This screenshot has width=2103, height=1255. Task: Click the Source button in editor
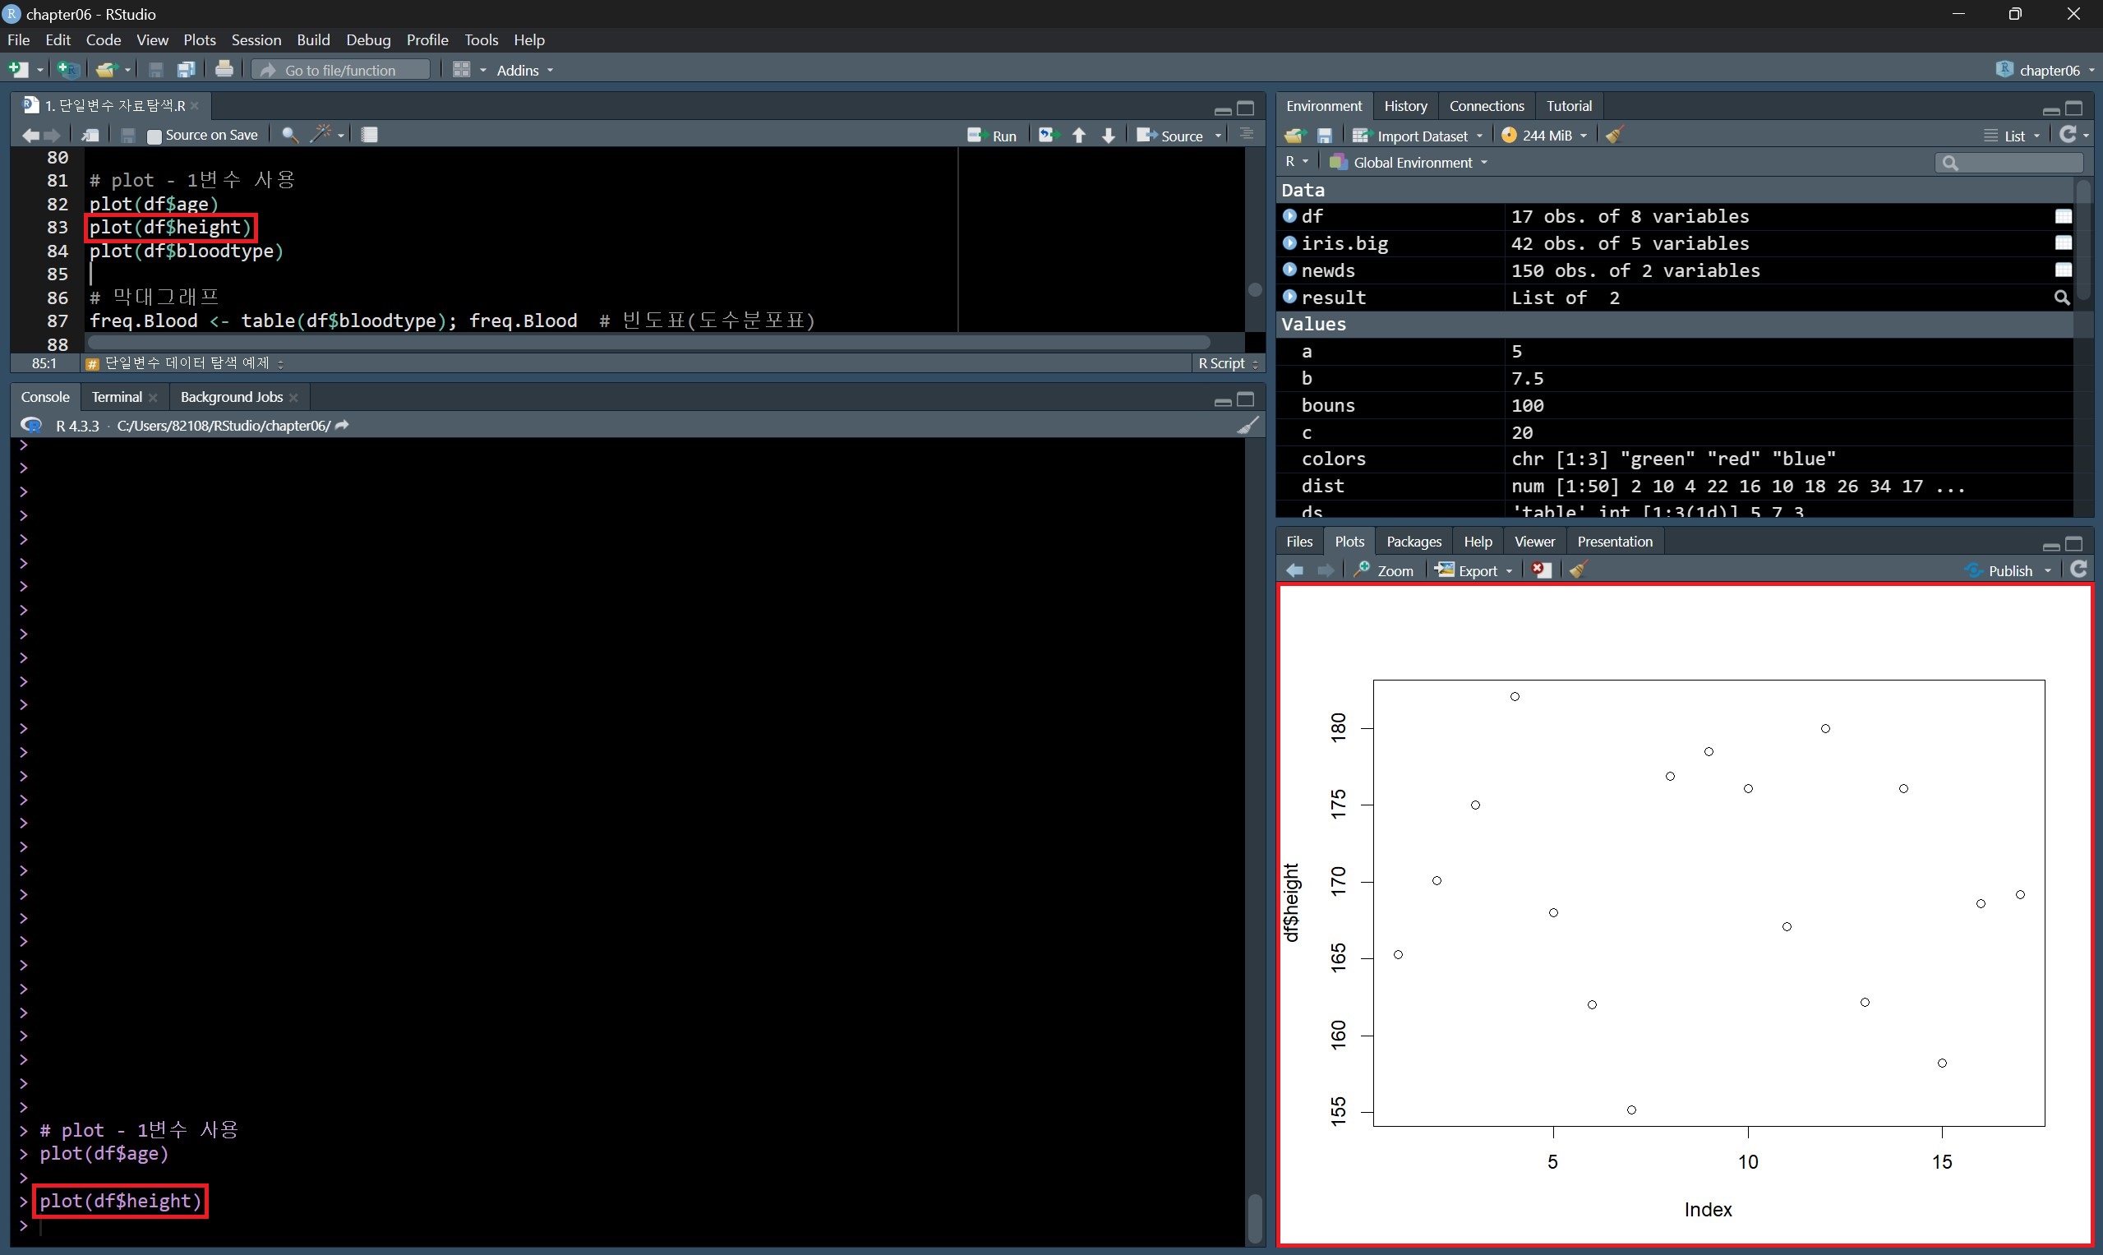[1171, 136]
